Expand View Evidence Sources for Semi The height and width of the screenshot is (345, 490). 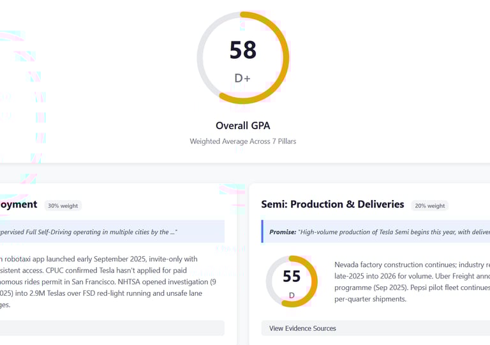302,328
